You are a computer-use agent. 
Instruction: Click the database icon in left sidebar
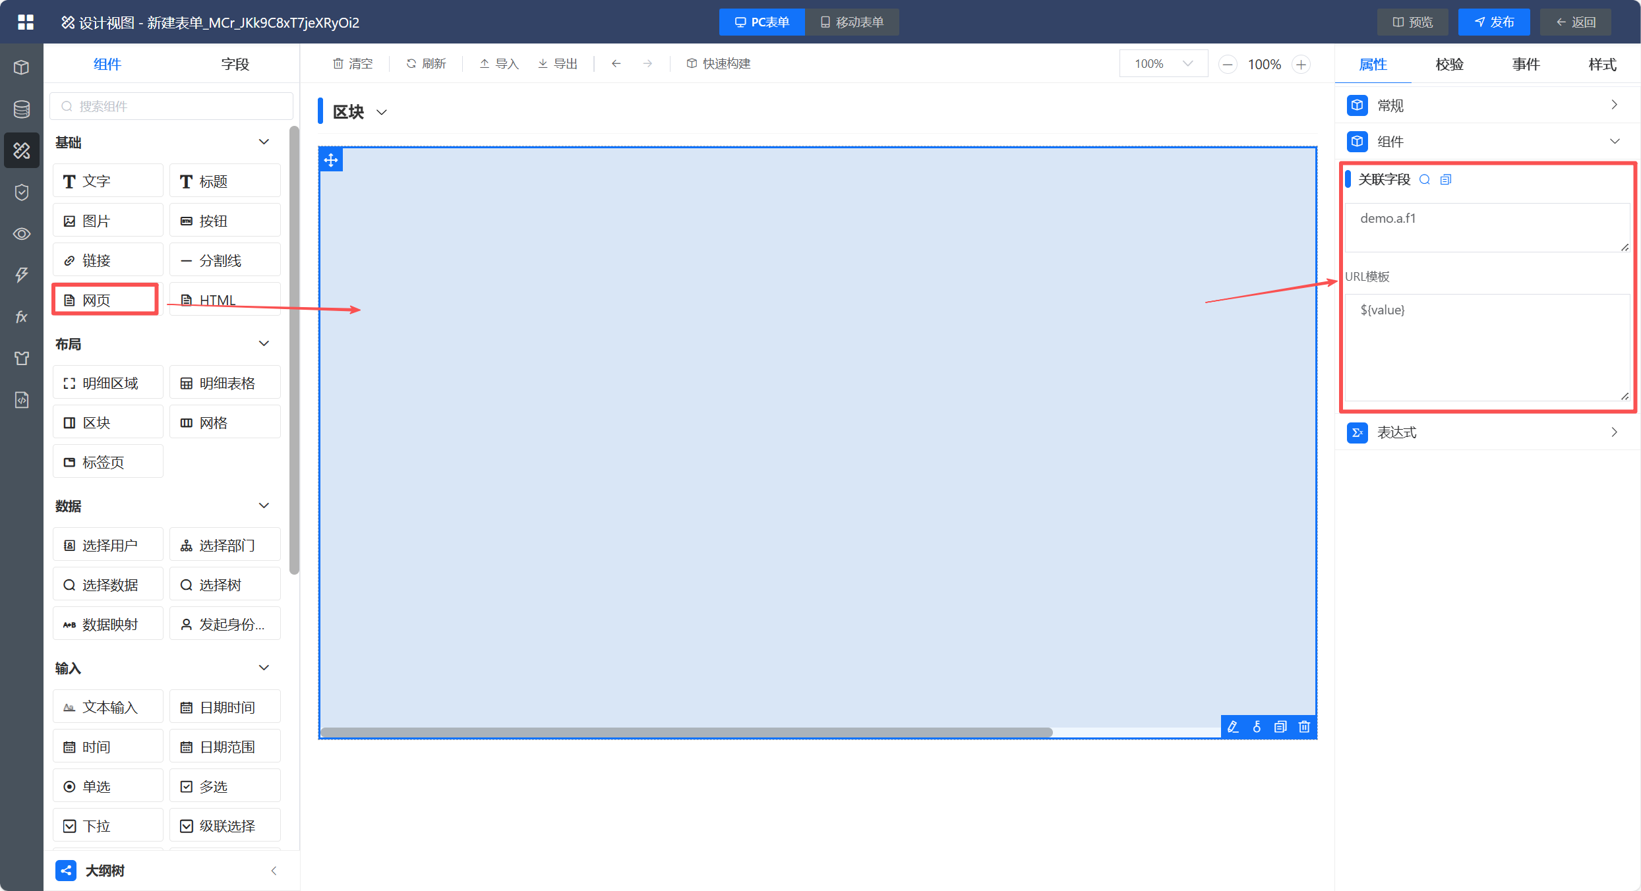pos(22,109)
